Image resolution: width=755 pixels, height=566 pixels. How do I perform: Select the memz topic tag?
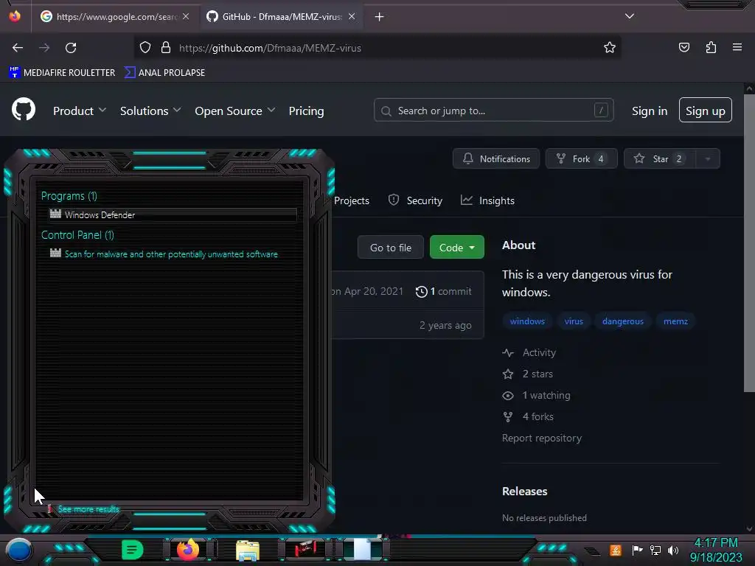click(x=675, y=321)
